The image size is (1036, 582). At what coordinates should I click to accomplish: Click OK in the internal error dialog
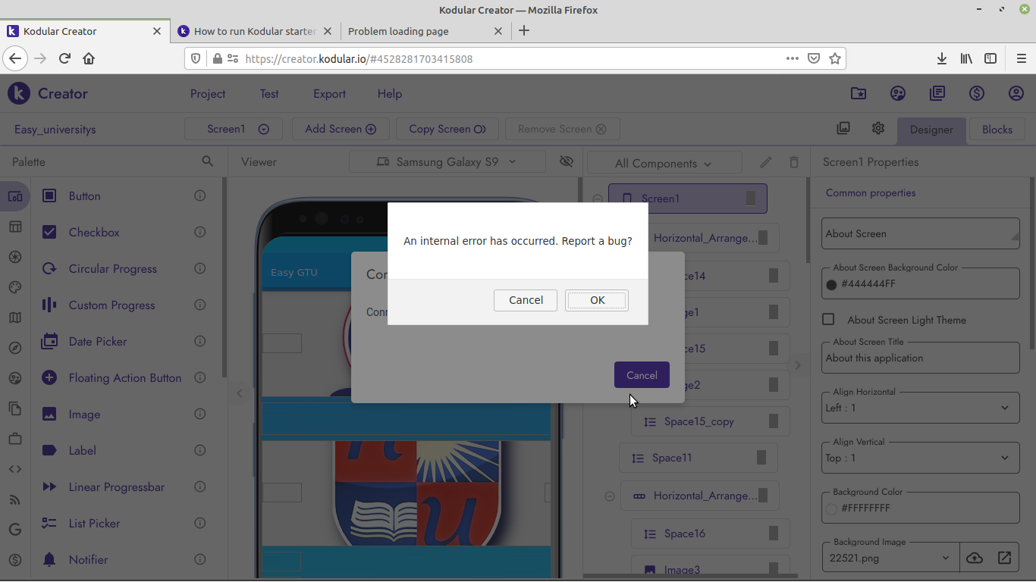coord(597,300)
